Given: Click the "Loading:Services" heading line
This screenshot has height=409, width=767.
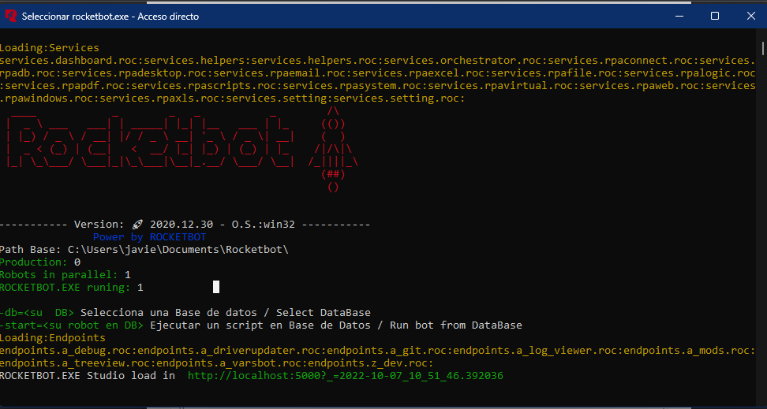Looking at the screenshot, I should [50, 47].
